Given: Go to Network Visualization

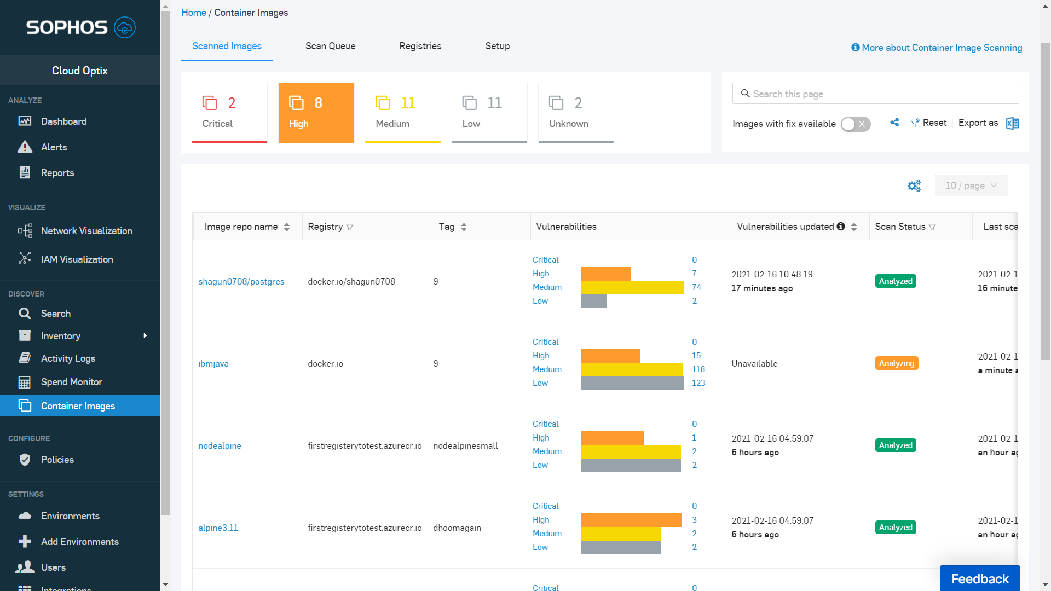Looking at the screenshot, I should pos(86,231).
